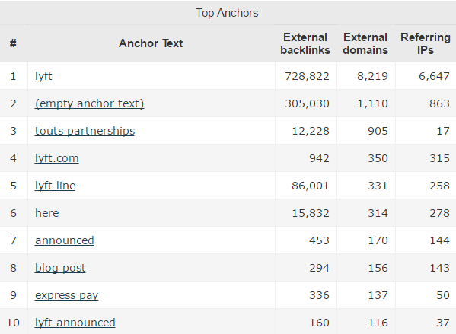Screen dimensions: 456x334
Task: Open the 'announced' anchor link
Action: pos(64,240)
